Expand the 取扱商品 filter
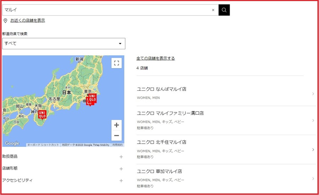This screenshot has height=195, width=319. 63,156
